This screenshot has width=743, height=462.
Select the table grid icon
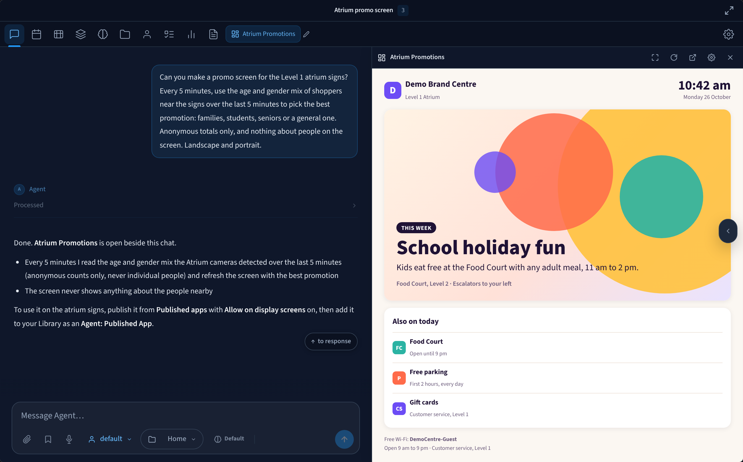(x=58, y=34)
